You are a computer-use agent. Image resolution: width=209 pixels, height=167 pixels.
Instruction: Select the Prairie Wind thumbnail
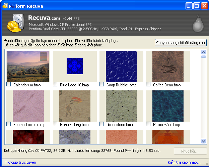coord(168,106)
